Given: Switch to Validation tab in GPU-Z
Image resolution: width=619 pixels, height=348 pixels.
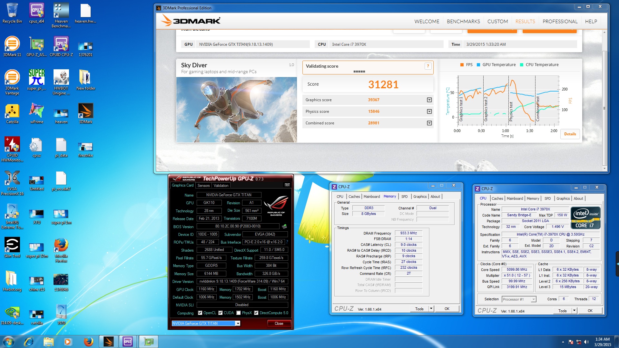Looking at the screenshot, I should pyautogui.click(x=221, y=185).
